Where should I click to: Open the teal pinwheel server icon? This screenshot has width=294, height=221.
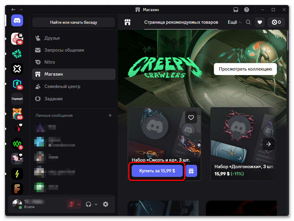17,54
